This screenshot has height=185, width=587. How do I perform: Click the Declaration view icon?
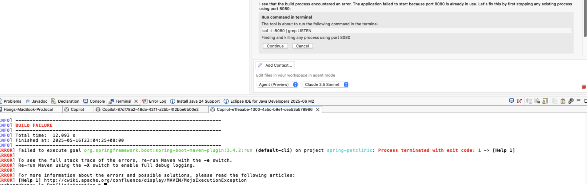coord(54,101)
